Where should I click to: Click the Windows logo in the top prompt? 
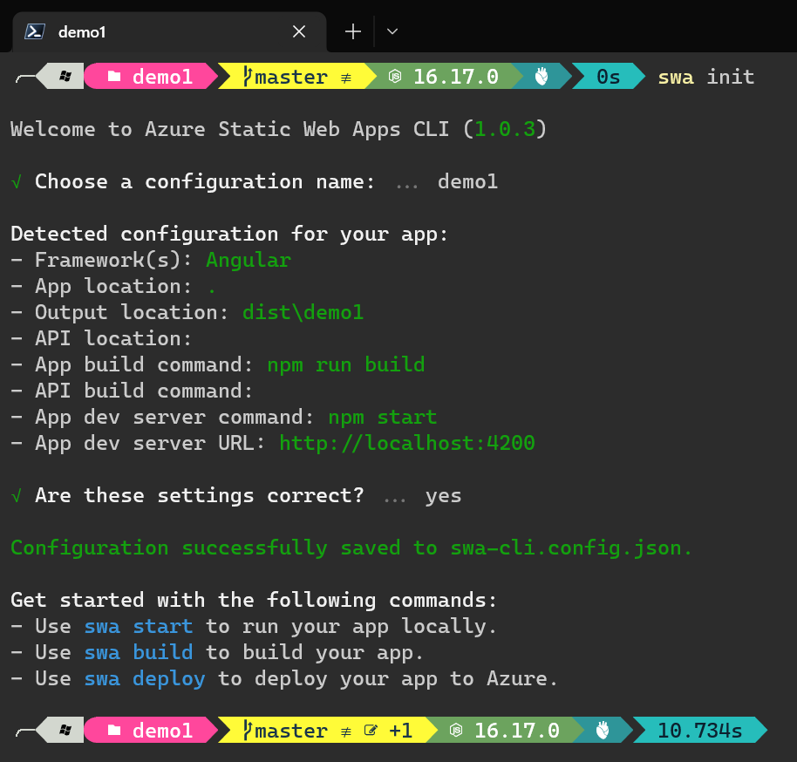65,76
